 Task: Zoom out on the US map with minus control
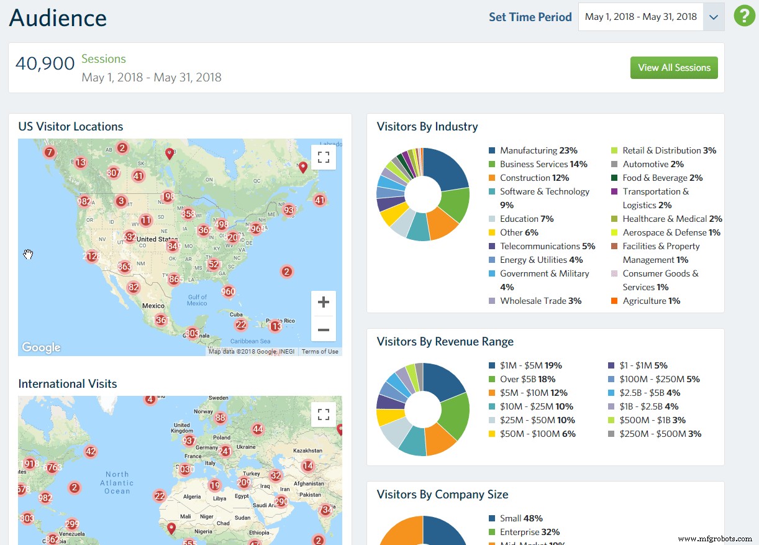324,330
